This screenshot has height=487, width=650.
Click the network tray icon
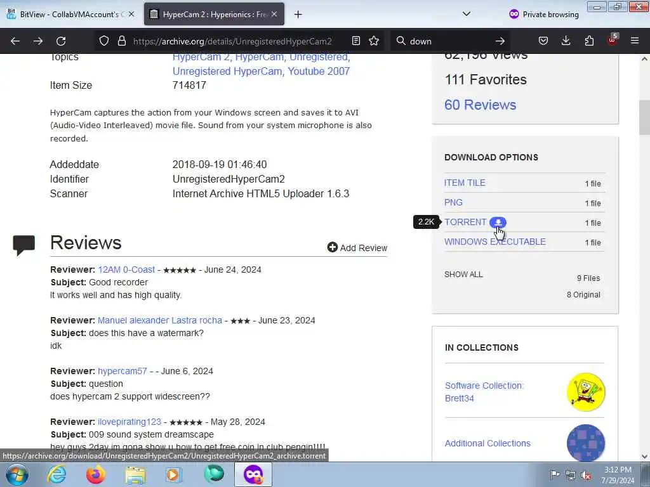coord(571,475)
